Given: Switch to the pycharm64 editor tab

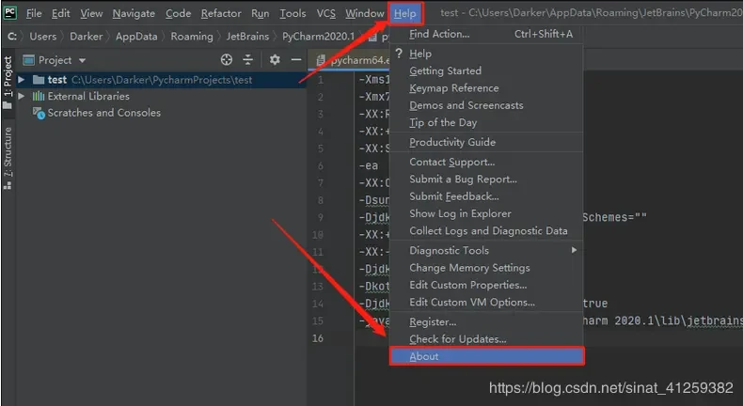Looking at the screenshot, I should click(355, 60).
